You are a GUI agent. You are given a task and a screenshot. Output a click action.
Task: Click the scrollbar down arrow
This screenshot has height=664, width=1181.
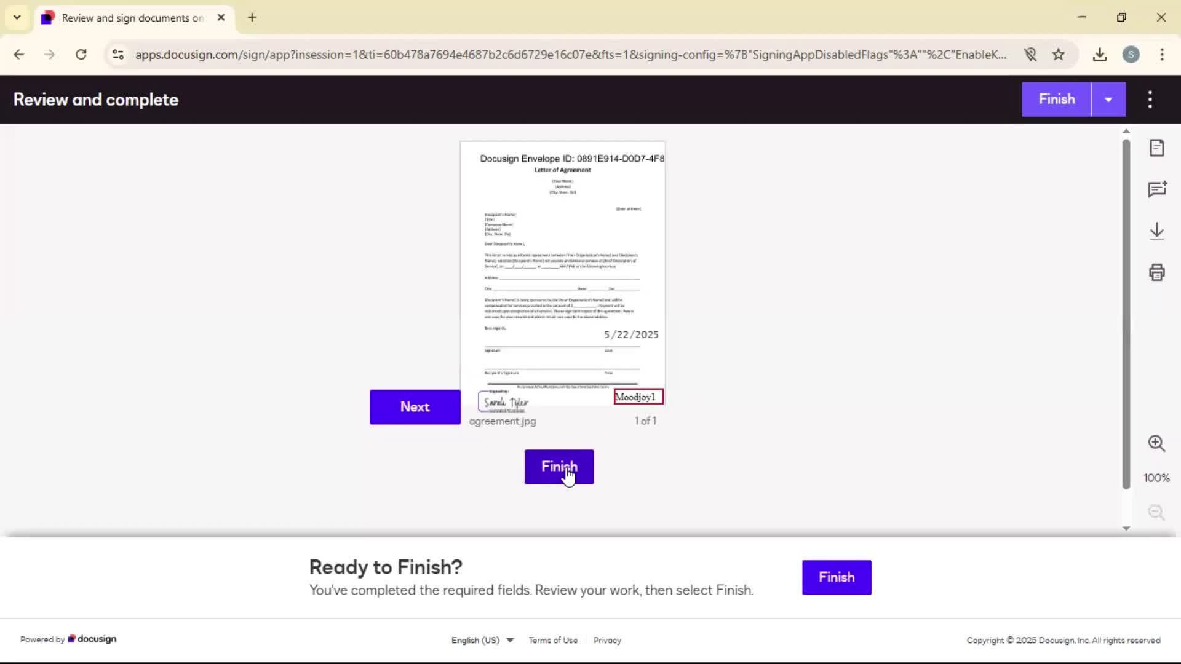click(1126, 528)
